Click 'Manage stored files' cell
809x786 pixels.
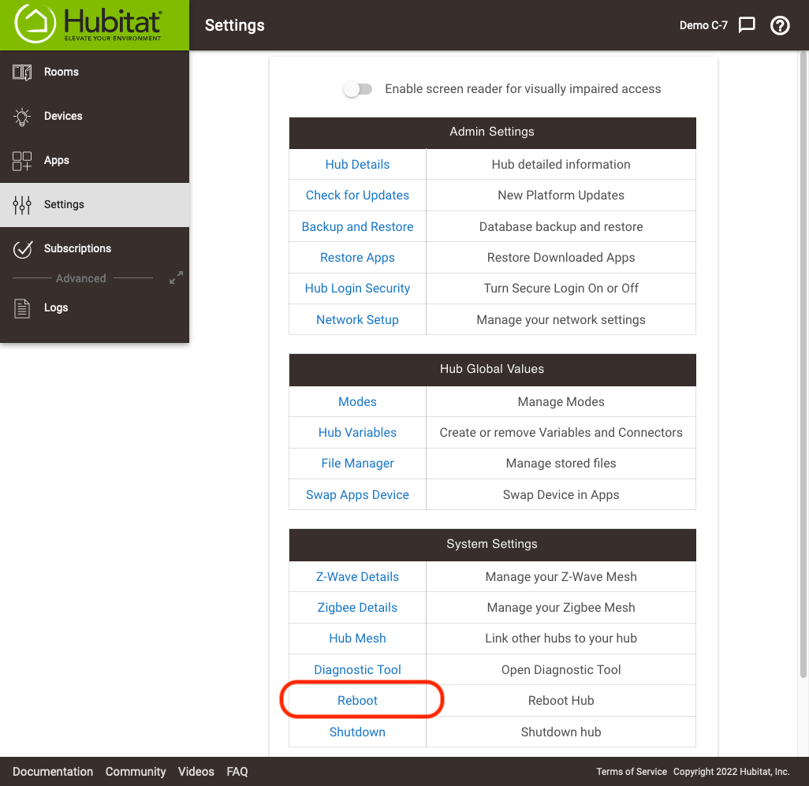(561, 464)
